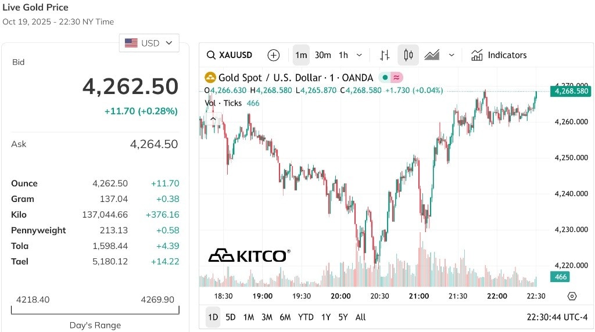Toggle the market status indicator badge
Viewport: 595px width, 332px height.
pyautogui.click(x=390, y=77)
